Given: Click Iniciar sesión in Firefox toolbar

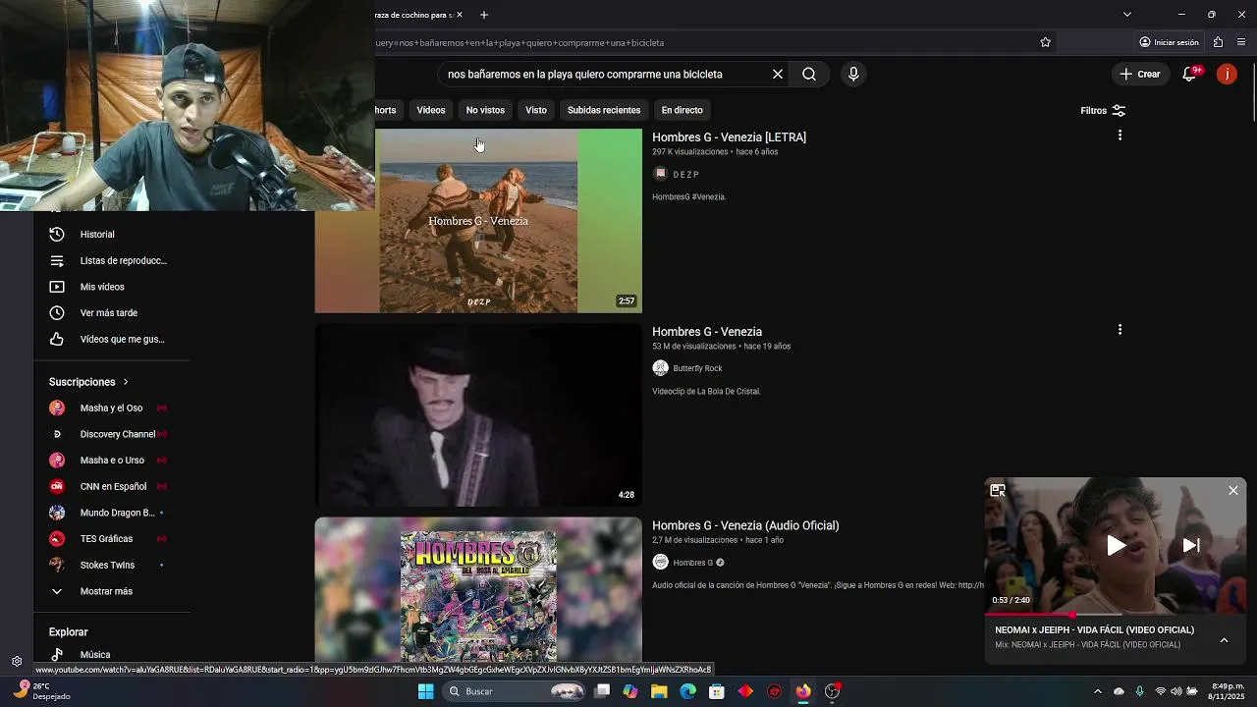Looking at the screenshot, I should 1169,42.
